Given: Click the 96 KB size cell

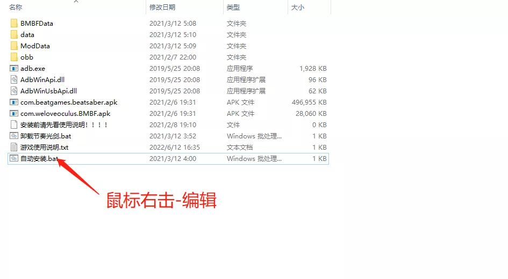Looking at the screenshot, I should click(318, 79).
